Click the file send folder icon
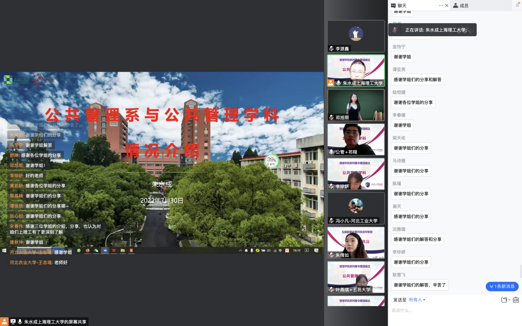Image resolution: width=522 pixels, height=326 pixels. pos(503,300)
